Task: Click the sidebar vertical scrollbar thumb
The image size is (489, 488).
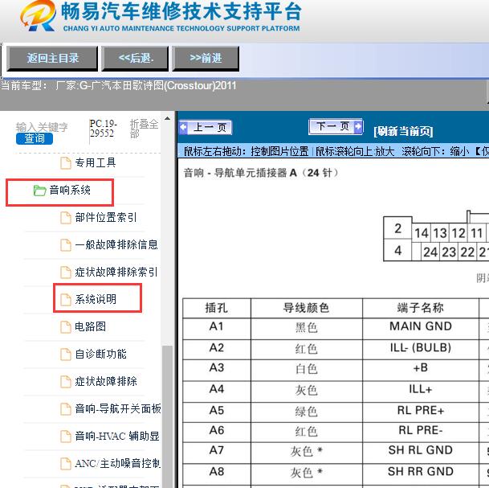Action: pyautogui.click(x=168, y=416)
